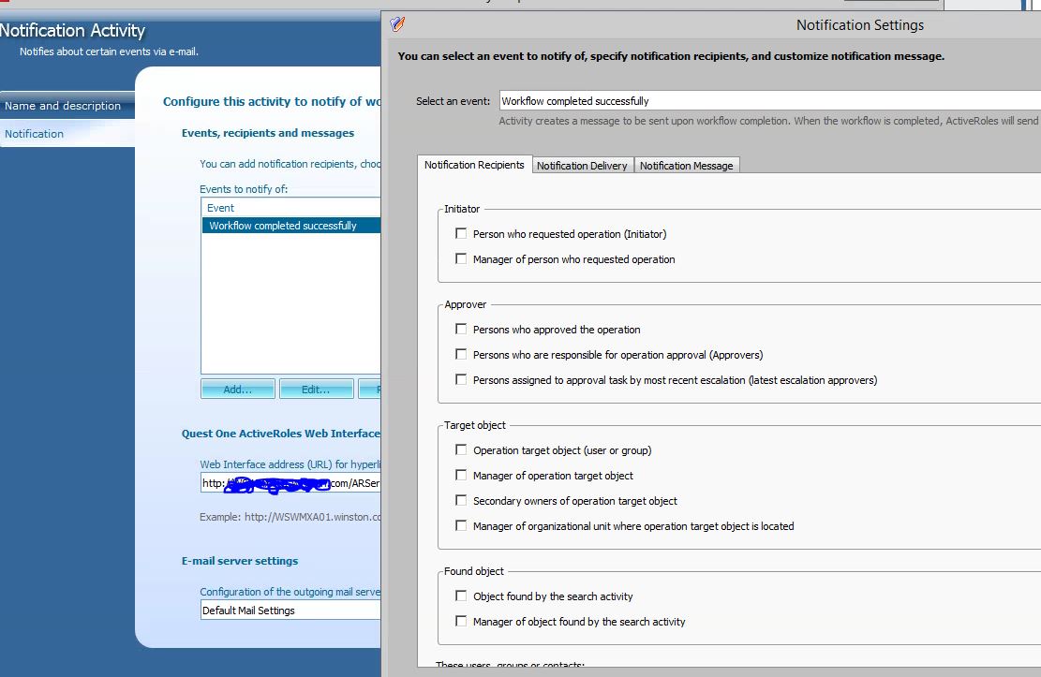Select Name and description in left sidebar
The height and width of the screenshot is (677, 1041).
click(67, 106)
